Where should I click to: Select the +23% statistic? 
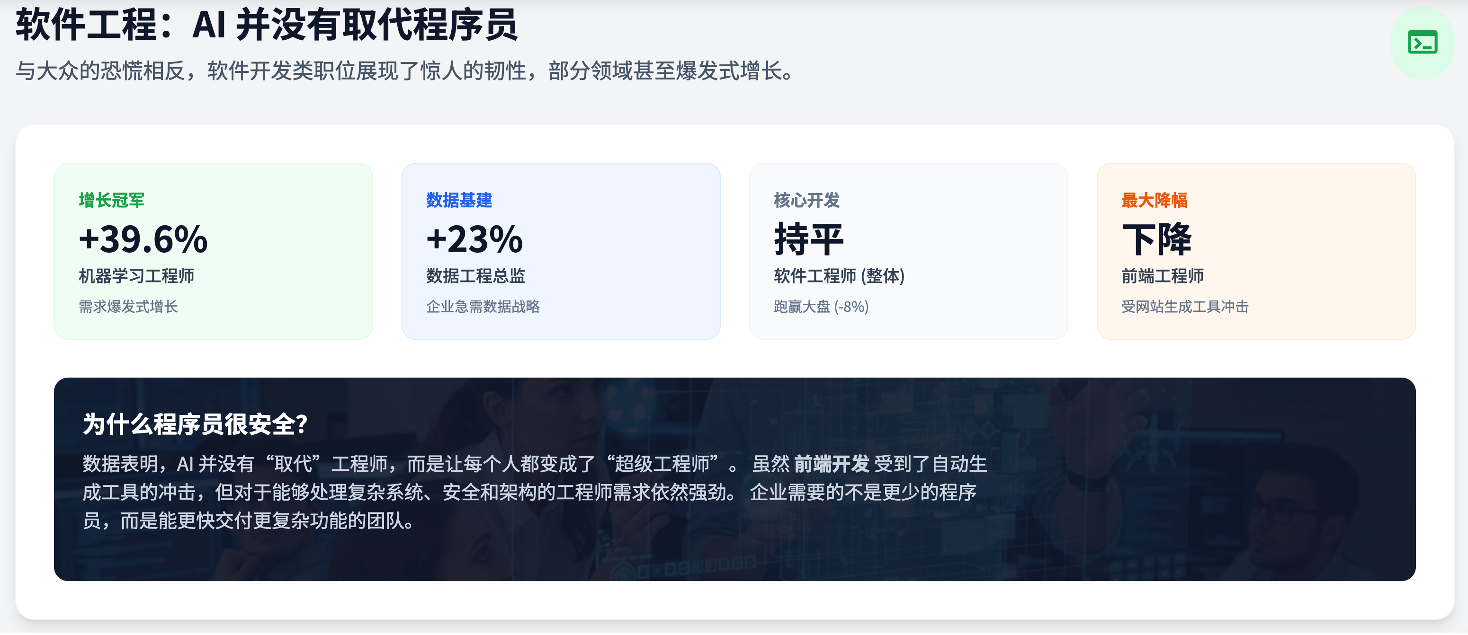coord(474,239)
